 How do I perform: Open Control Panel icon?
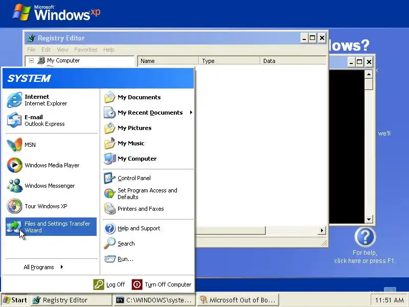pyautogui.click(x=109, y=178)
